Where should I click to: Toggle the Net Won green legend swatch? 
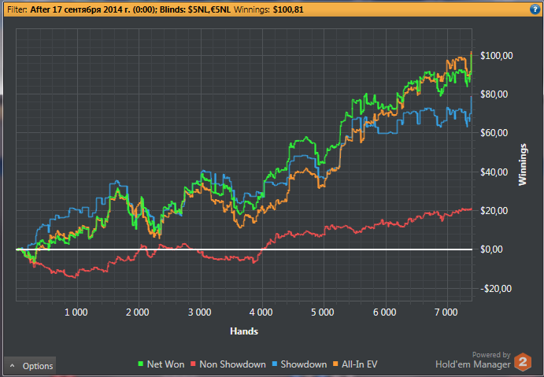tap(141, 364)
